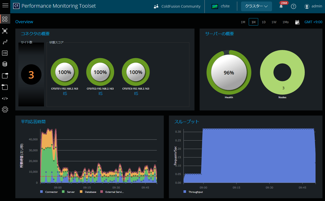Click the 96% Health gauge
The width and height of the screenshot is (325, 201).
(x=229, y=72)
